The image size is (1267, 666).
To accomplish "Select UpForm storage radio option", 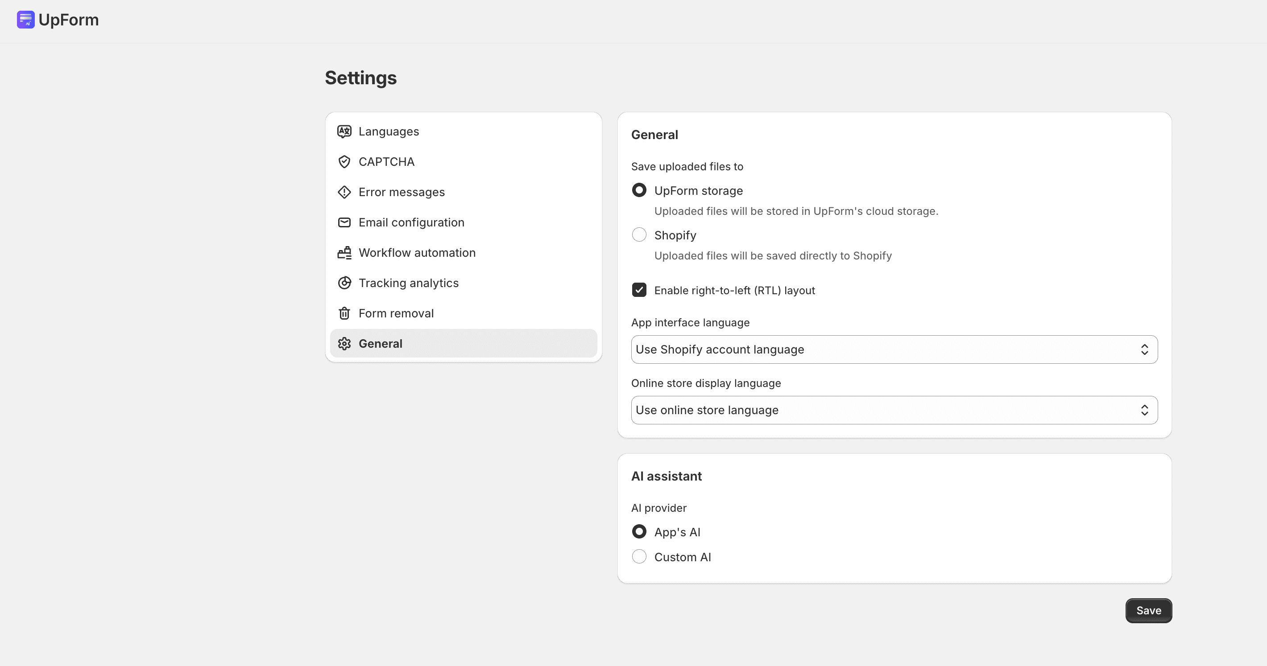I will [x=639, y=190].
